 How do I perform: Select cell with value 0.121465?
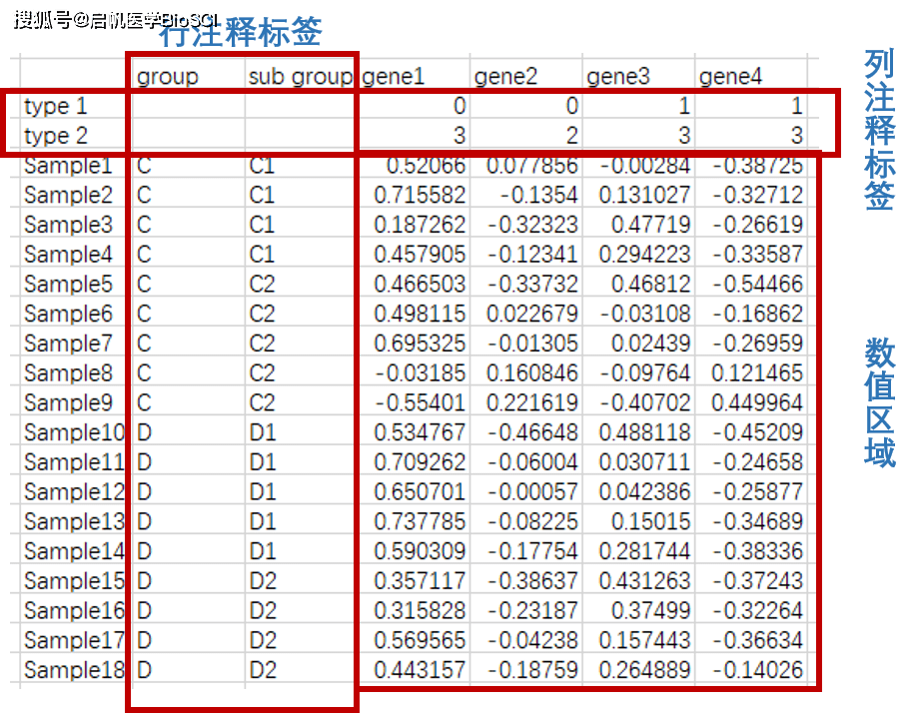coord(757,373)
